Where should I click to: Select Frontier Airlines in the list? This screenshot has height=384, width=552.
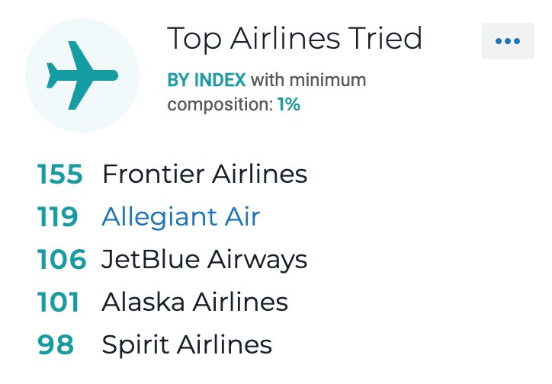(204, 174)
